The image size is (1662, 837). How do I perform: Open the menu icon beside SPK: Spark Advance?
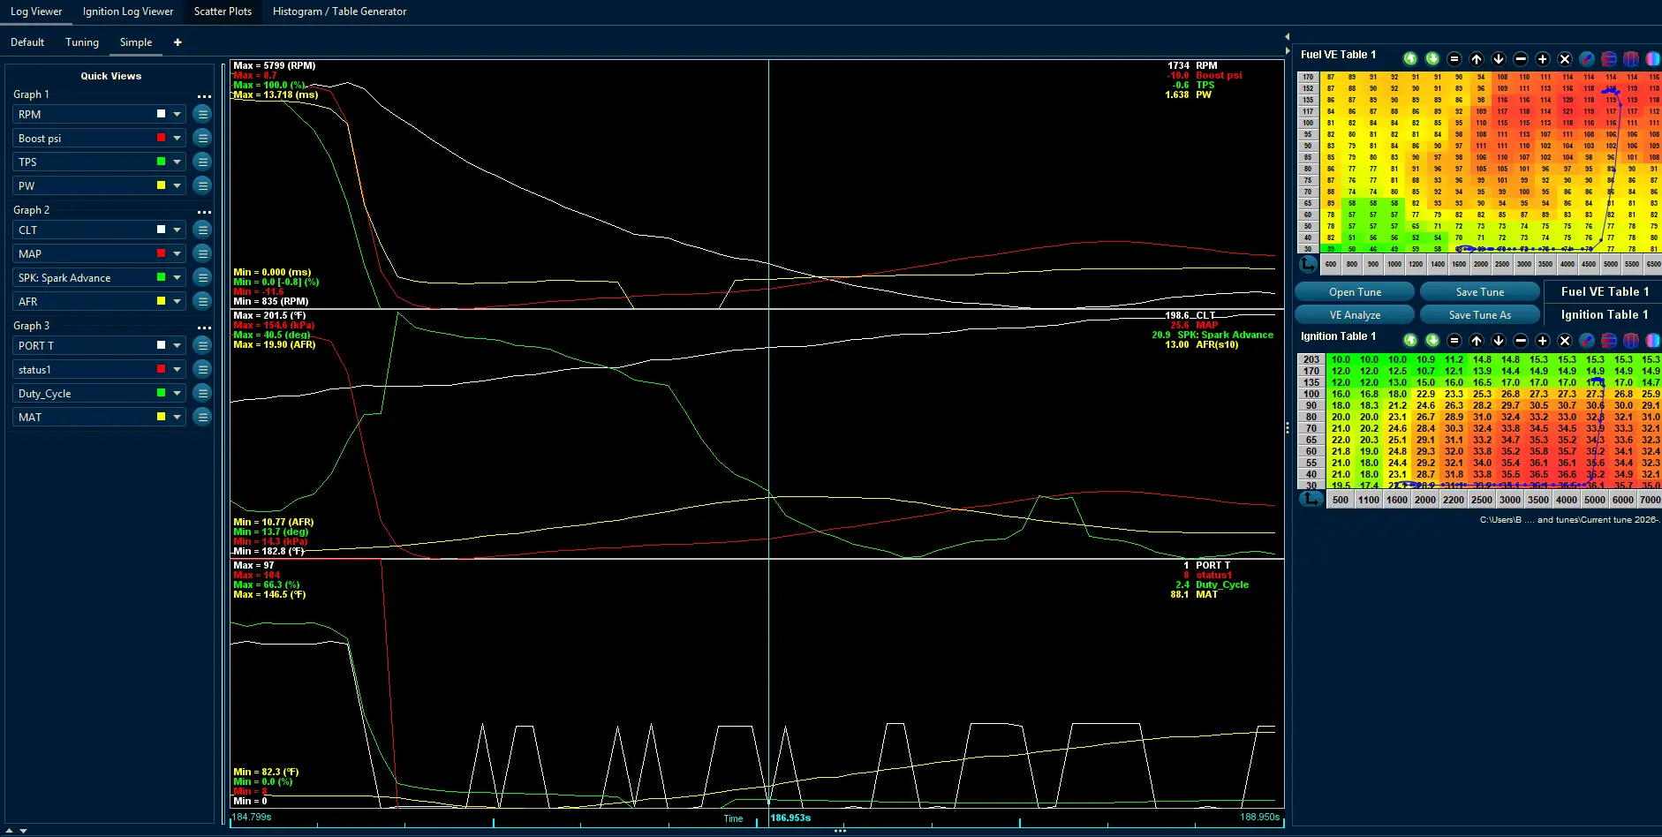[202, 277]
